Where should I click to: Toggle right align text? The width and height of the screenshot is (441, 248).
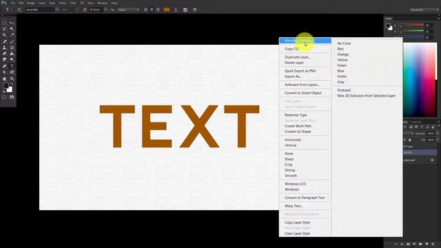click(x=158, y=10)
